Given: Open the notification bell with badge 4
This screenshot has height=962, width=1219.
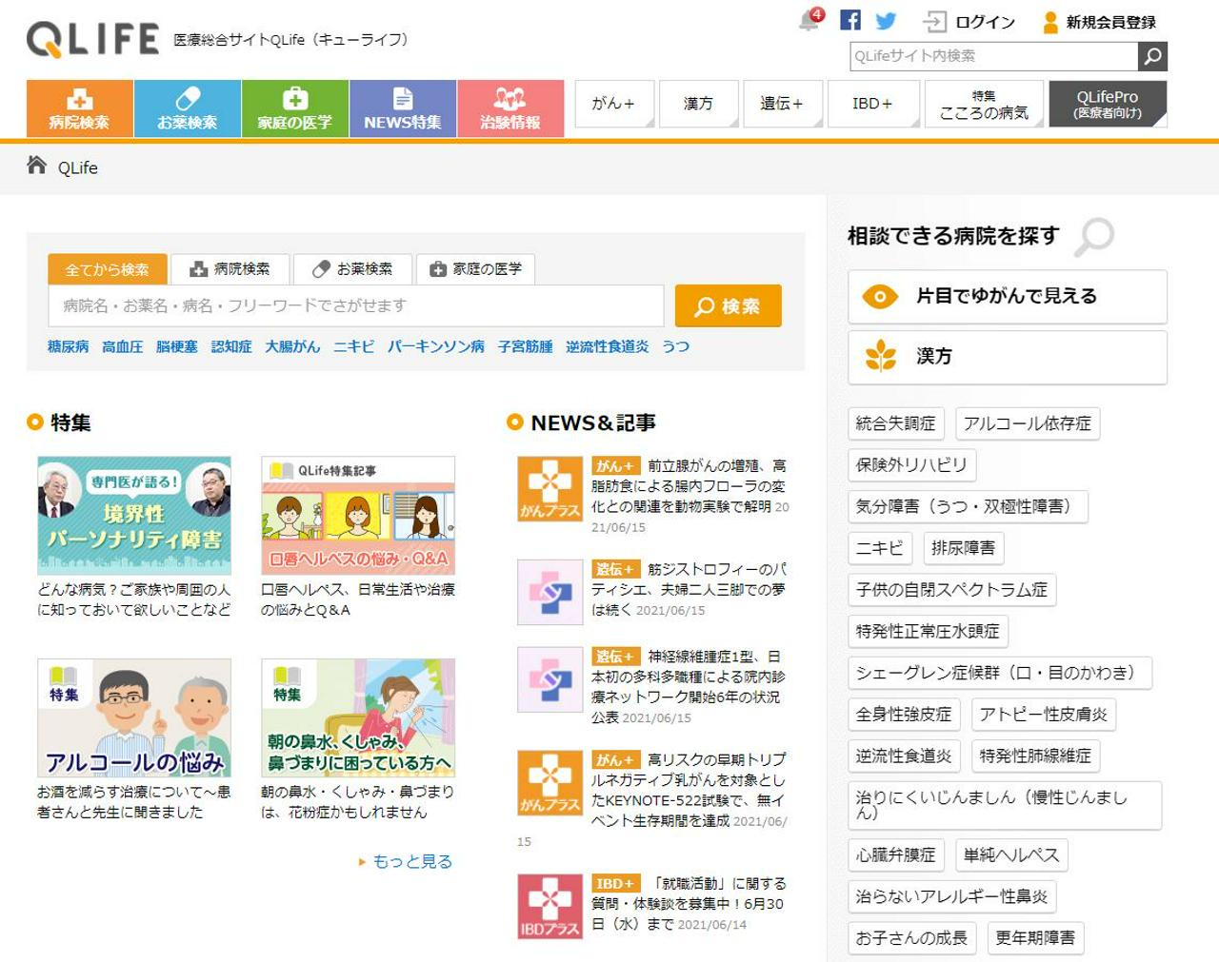Looking at the screenshot, I should pos(809,21).
